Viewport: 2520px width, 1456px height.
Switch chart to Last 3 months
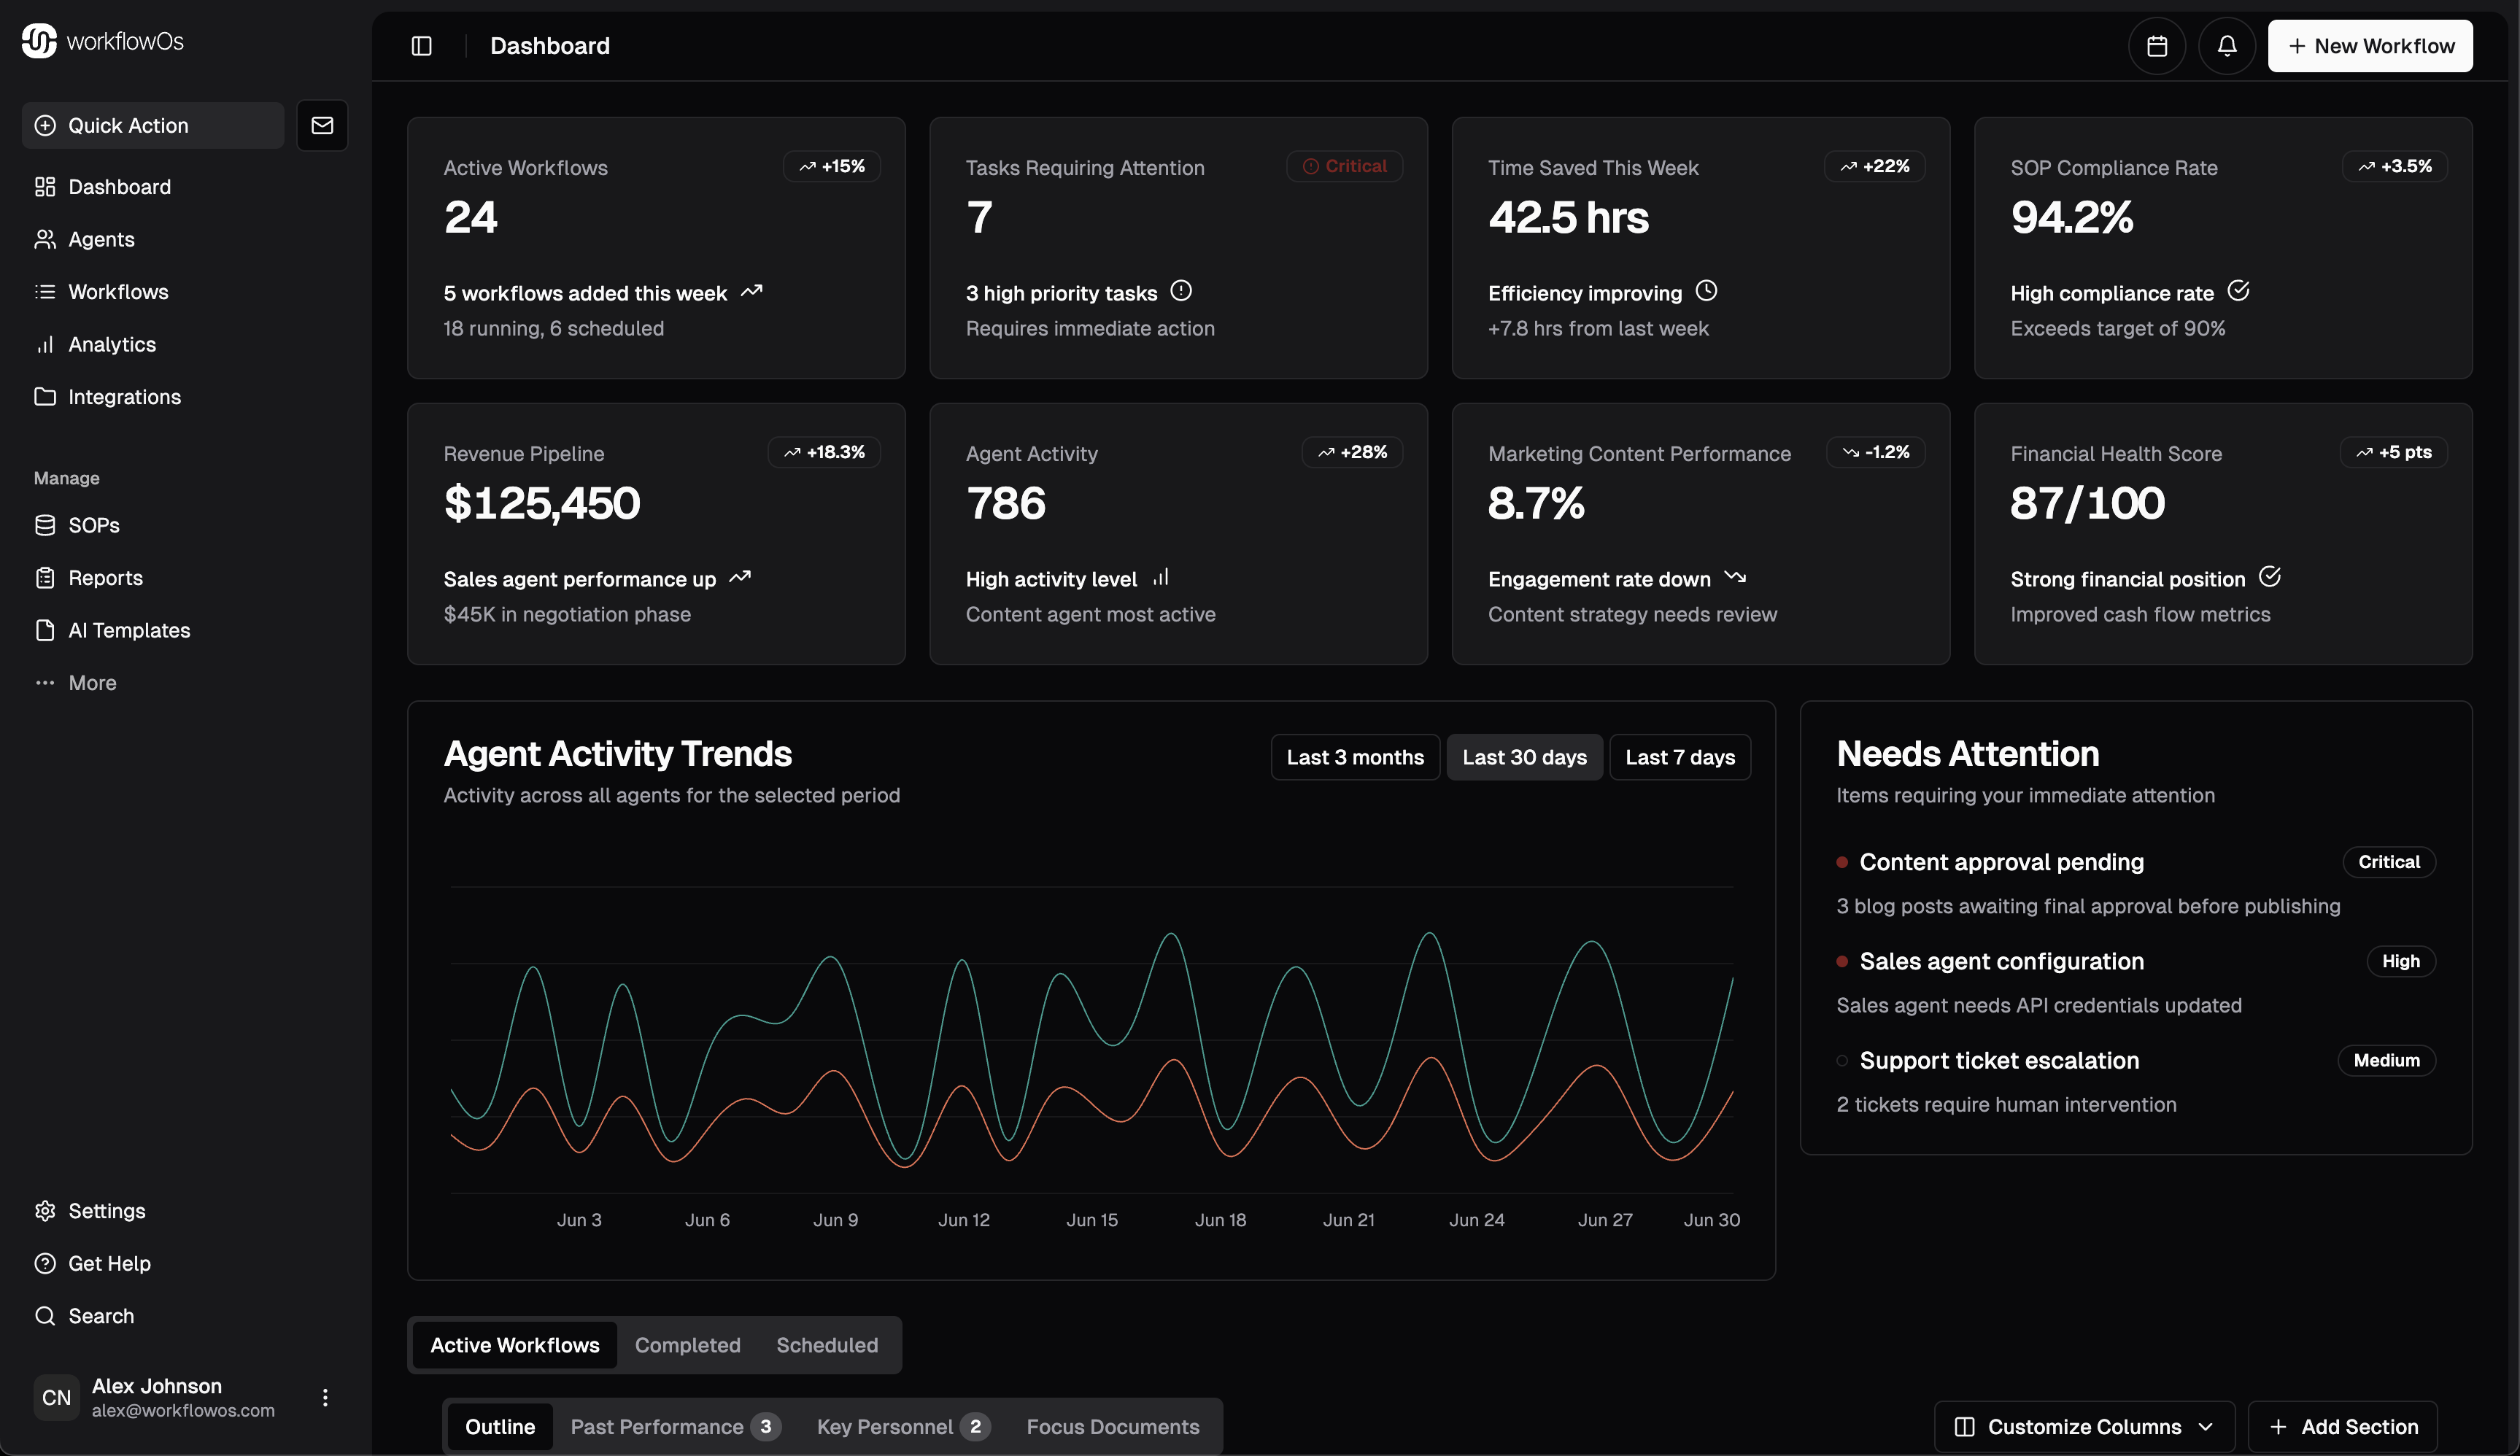[x=1355, y=757]
